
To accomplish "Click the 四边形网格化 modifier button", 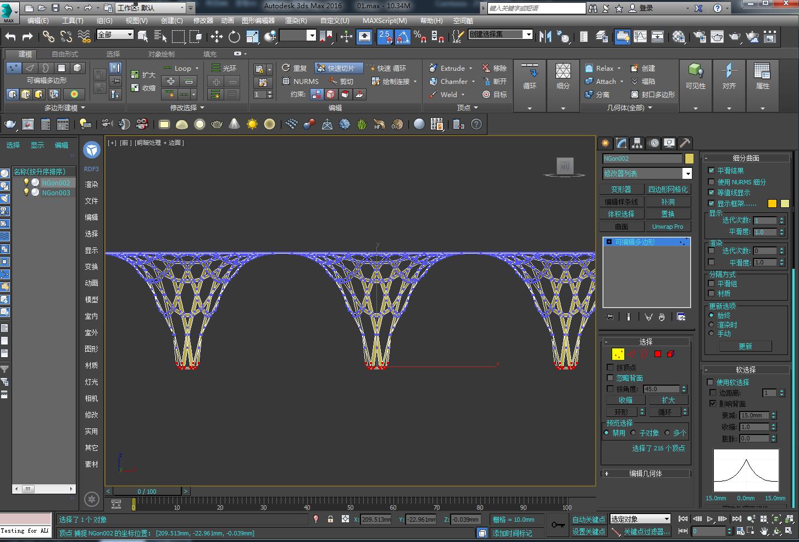I will 668,189.
